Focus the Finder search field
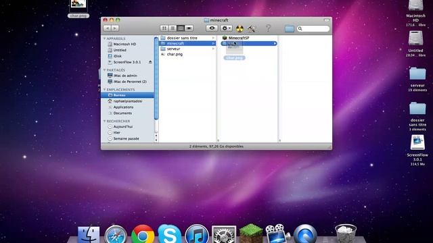The height and width of the screenshot is (243, 433). (x=313, y=28)
